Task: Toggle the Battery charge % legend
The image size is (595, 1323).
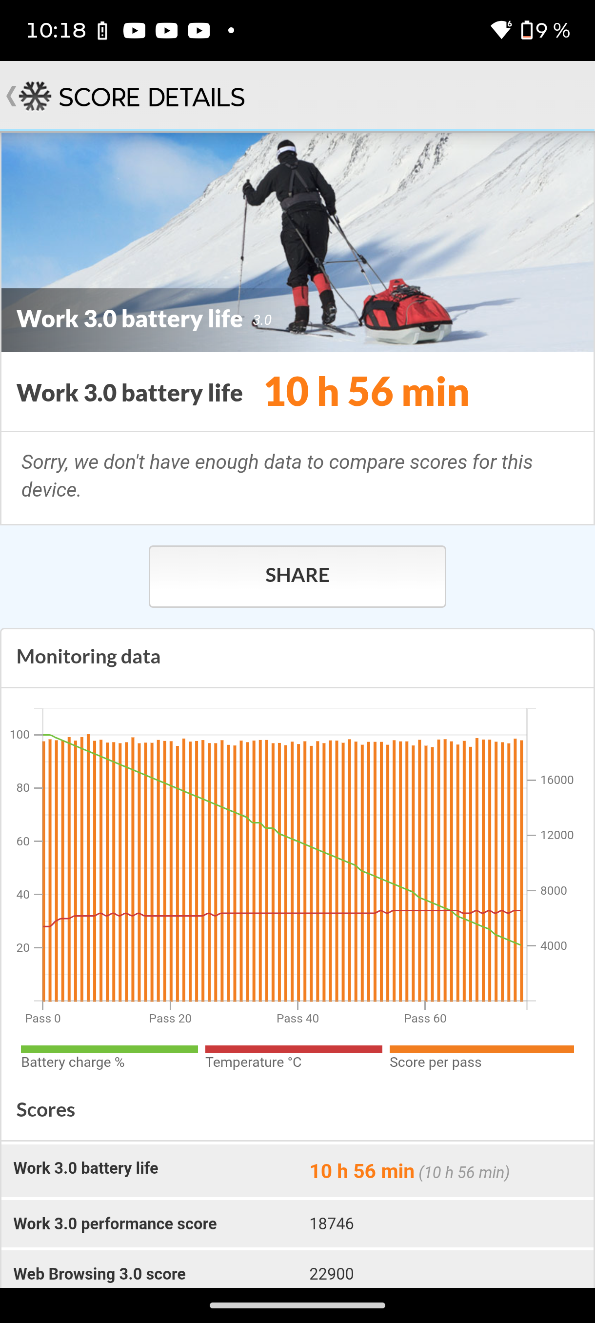Action: [109, 1057]
